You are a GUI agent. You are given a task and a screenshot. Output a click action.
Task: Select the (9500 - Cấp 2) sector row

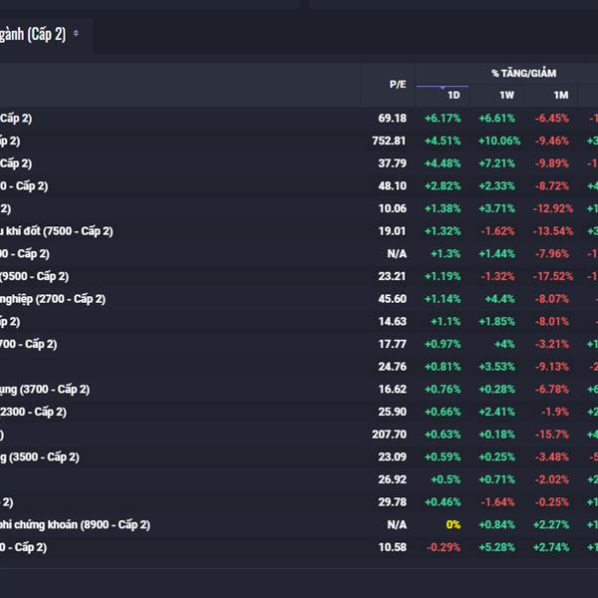tap(34, 276)
